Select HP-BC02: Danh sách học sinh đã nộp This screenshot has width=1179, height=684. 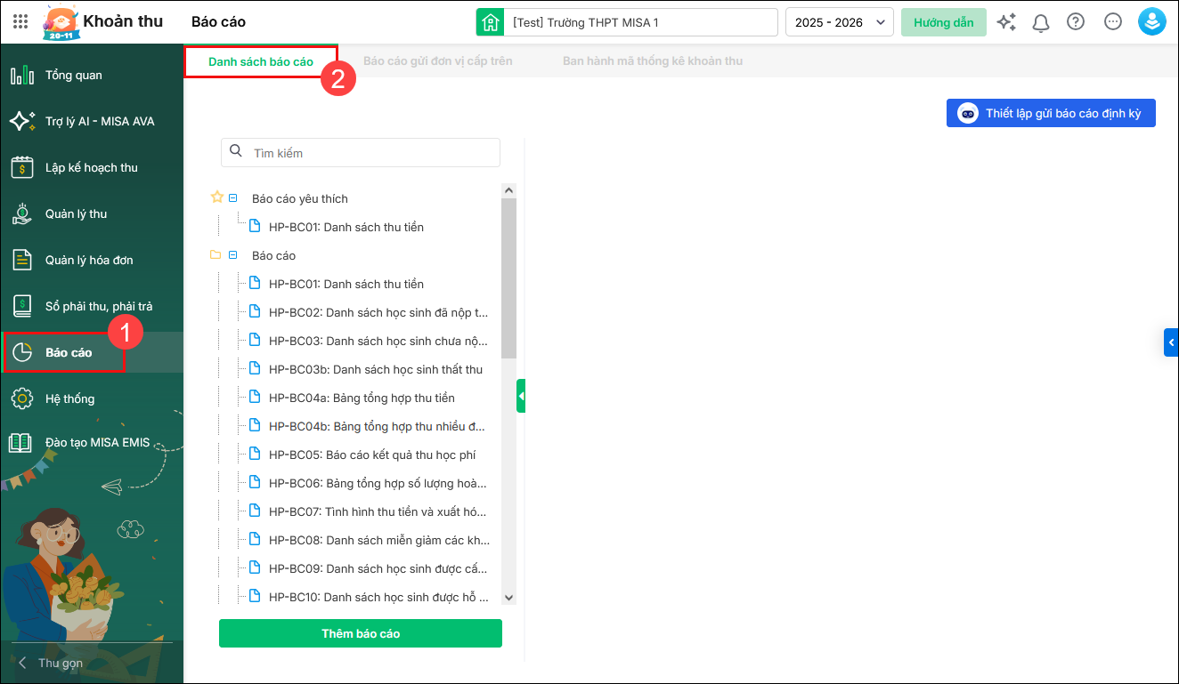click(378, 312)
